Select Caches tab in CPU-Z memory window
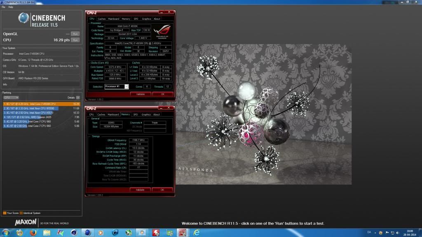Image resolution: width=422 pixels, height=237 pixels. coord(101,114)
